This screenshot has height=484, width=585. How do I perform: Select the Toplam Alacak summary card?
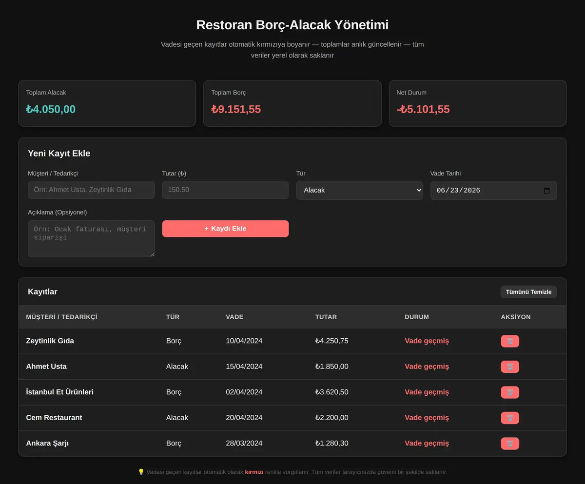(107, 103)
